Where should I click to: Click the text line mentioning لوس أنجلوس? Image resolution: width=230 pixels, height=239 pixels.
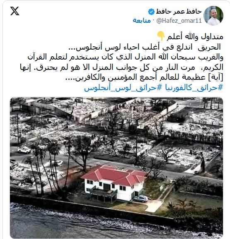pos(145,47)
